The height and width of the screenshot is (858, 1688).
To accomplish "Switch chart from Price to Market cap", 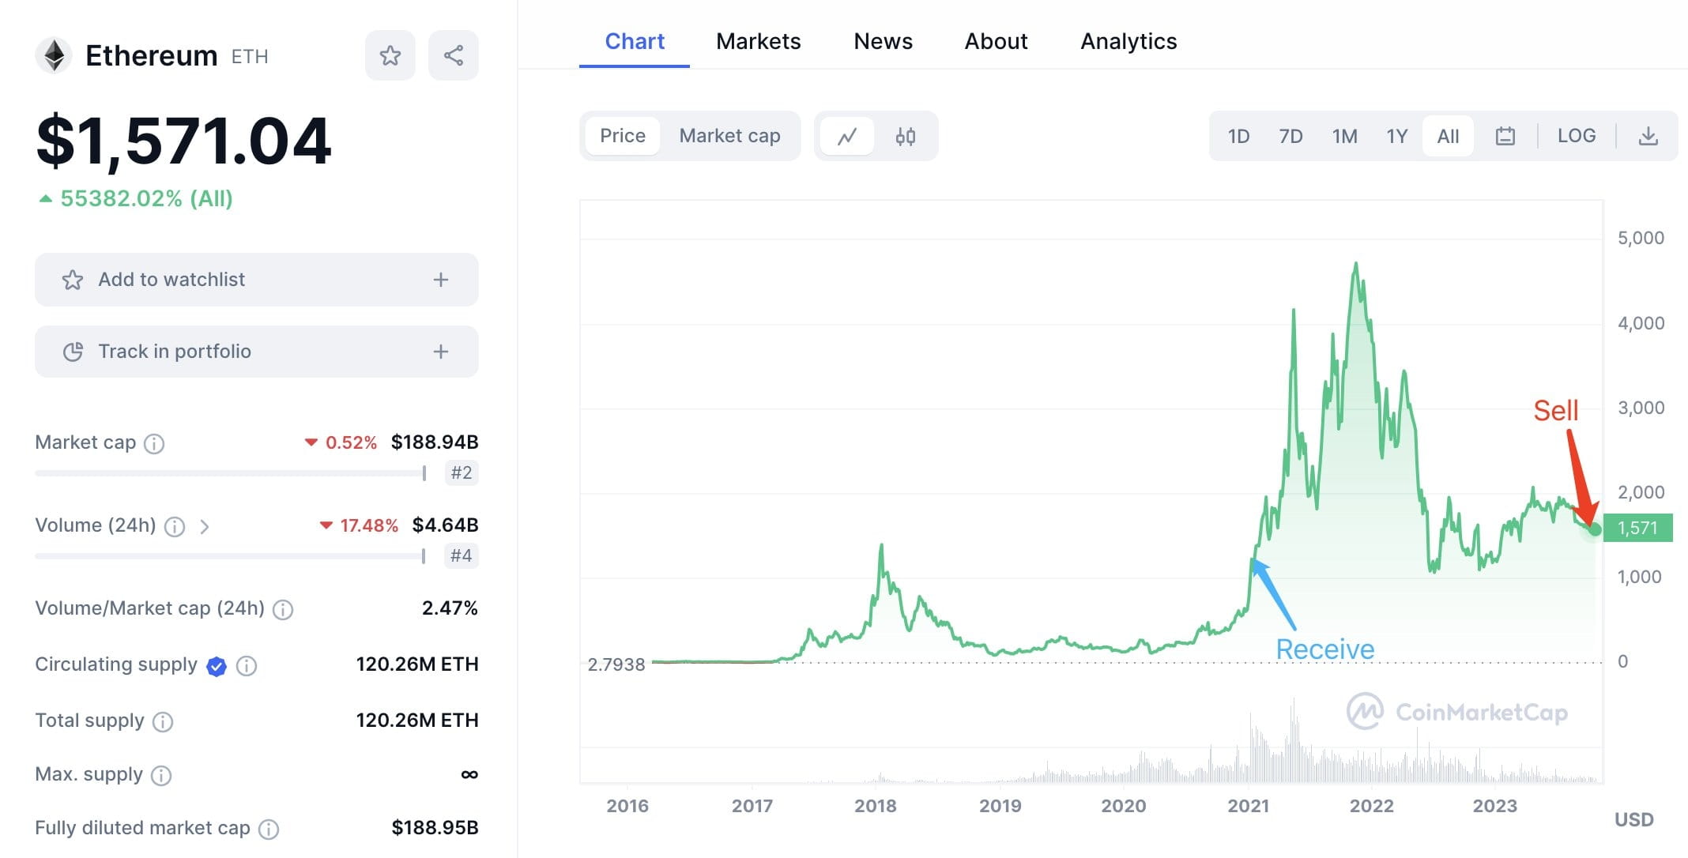I will (x=729, y=135).
